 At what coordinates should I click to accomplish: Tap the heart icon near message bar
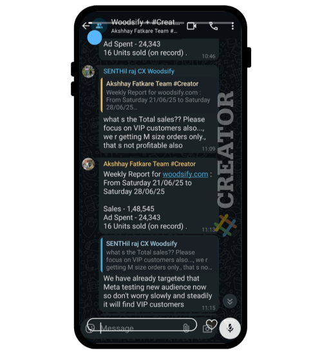tap(211, 324)
